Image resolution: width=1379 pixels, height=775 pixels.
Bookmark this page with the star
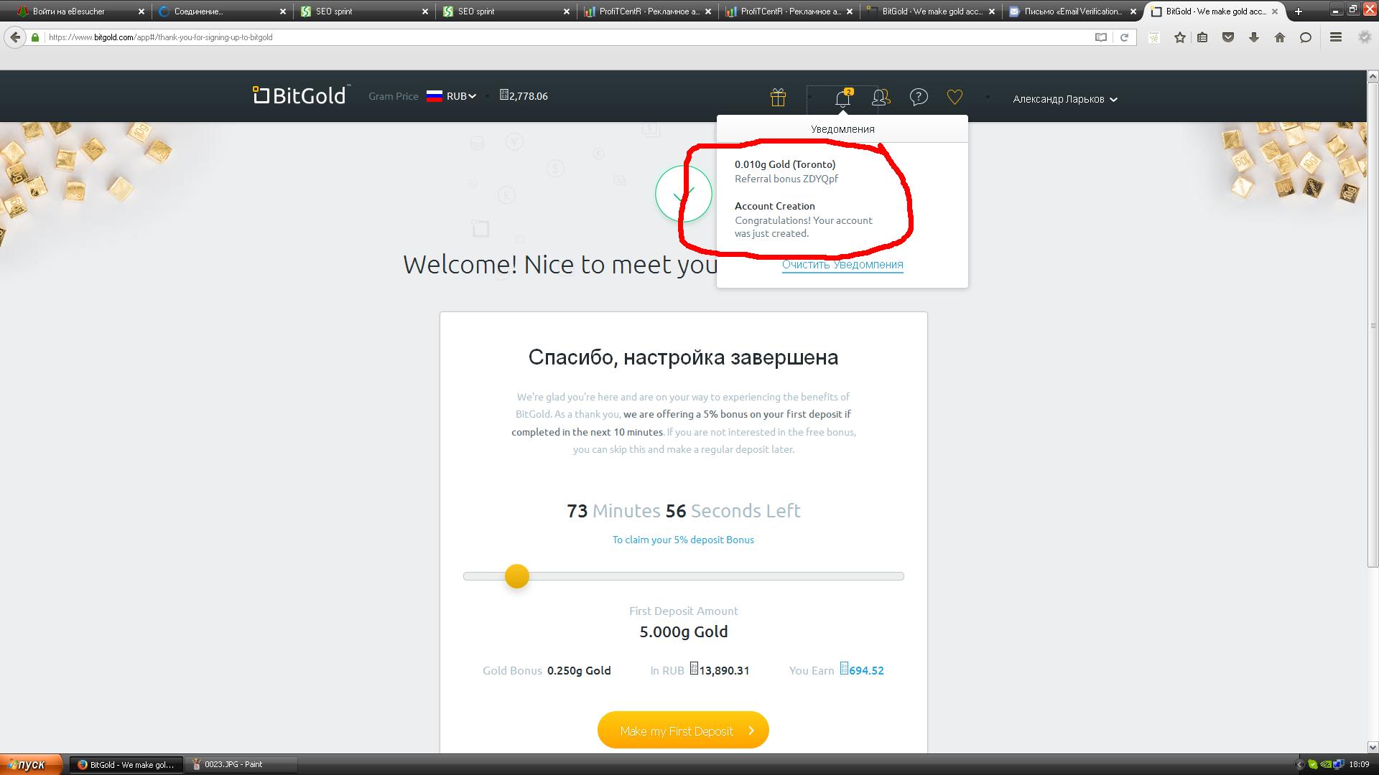1179,37
